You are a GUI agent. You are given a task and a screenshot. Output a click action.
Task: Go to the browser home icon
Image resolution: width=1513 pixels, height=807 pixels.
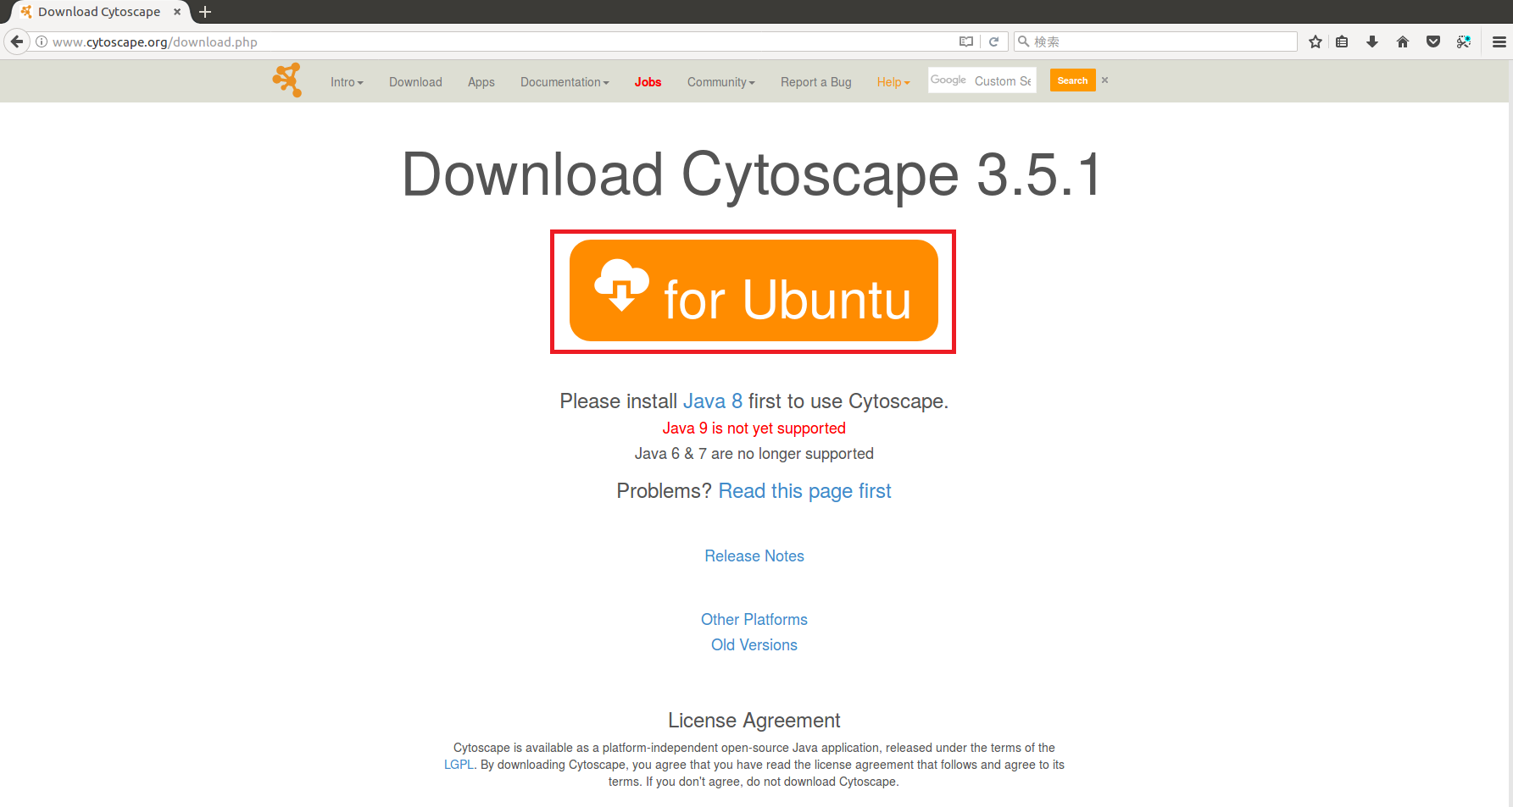(x=1403, y=41)
